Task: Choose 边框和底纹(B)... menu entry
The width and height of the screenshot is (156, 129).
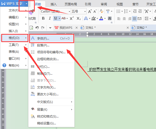Action: [52, 59]
